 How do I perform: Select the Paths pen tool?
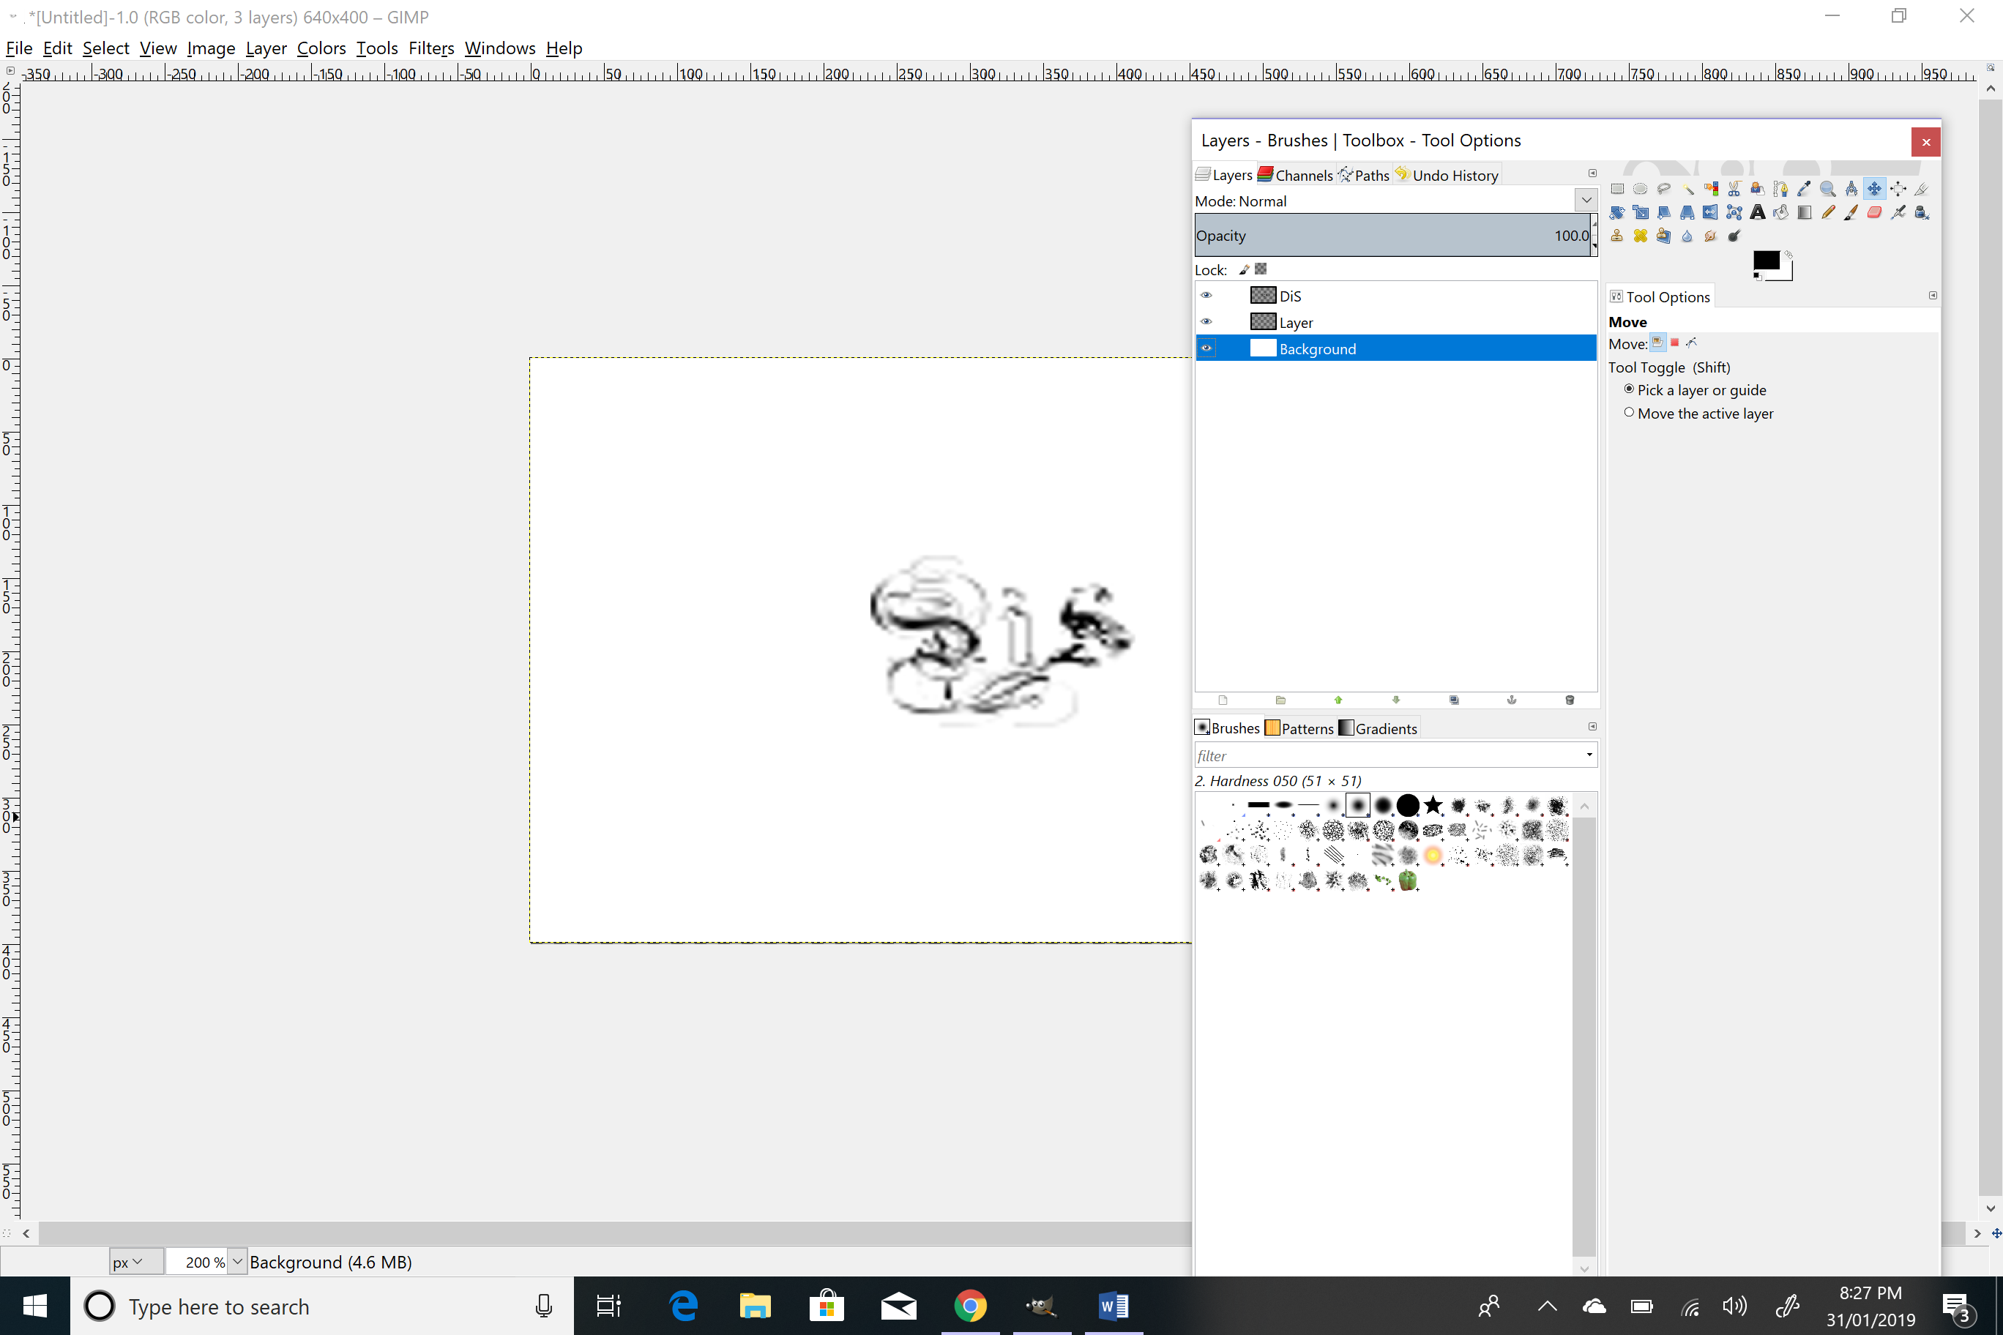1780,189
